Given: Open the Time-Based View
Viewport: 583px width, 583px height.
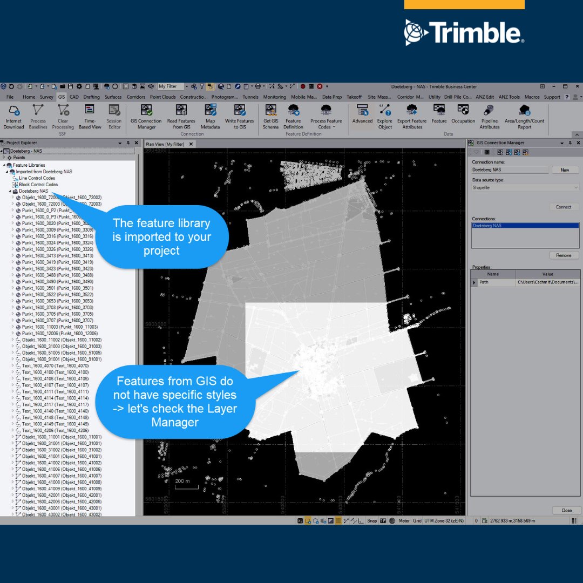Looking at the screenshot, I should click(x=90, y=117).
